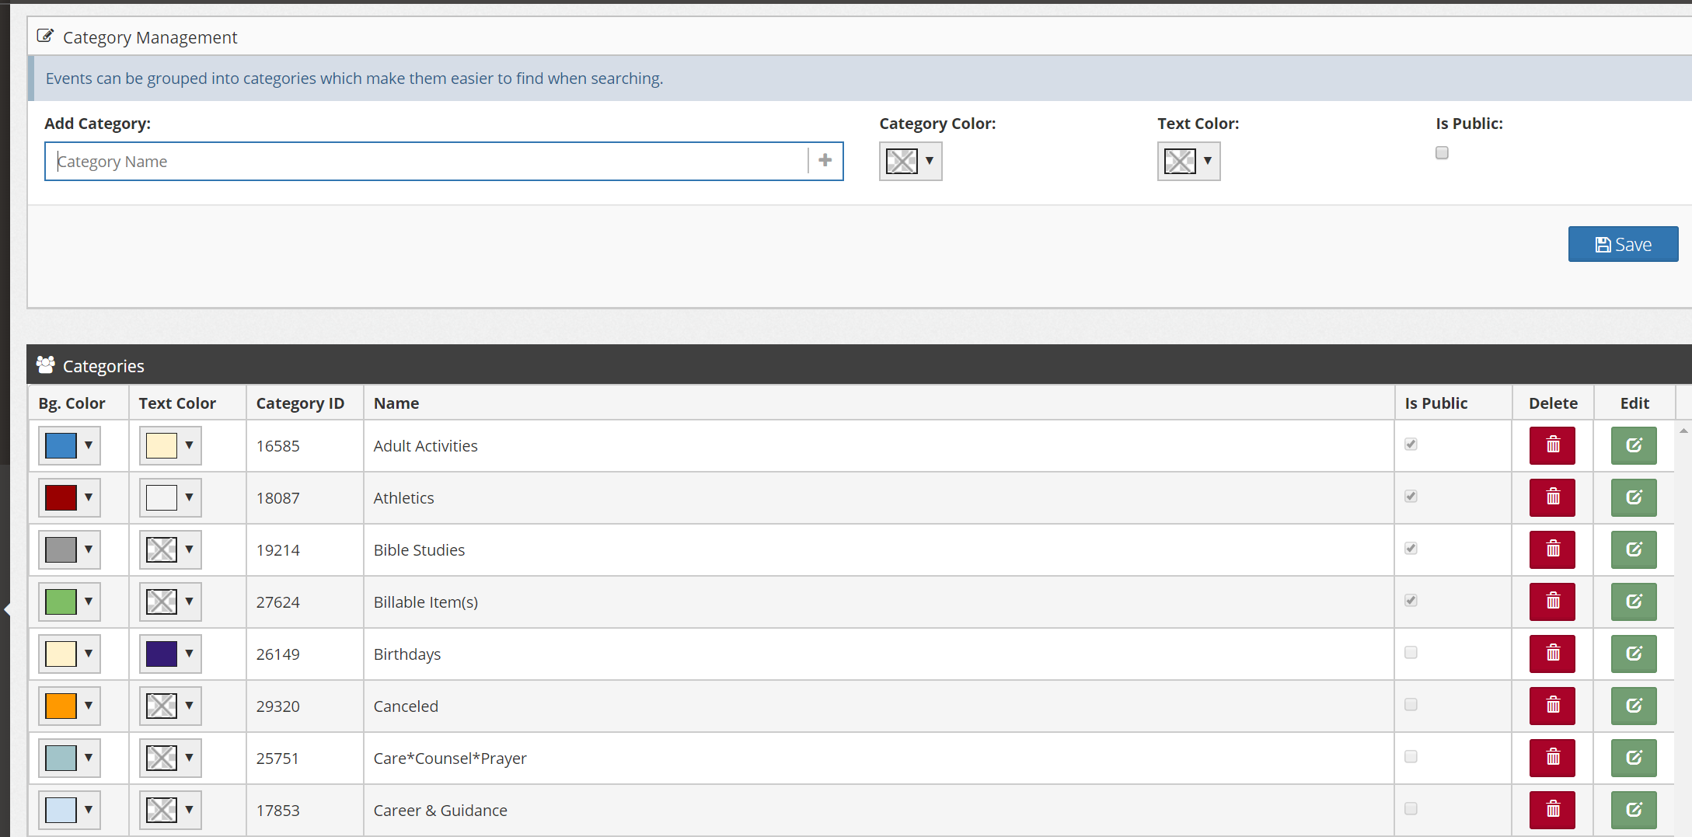Edit the Canceled category

(x=1634, y=706)
